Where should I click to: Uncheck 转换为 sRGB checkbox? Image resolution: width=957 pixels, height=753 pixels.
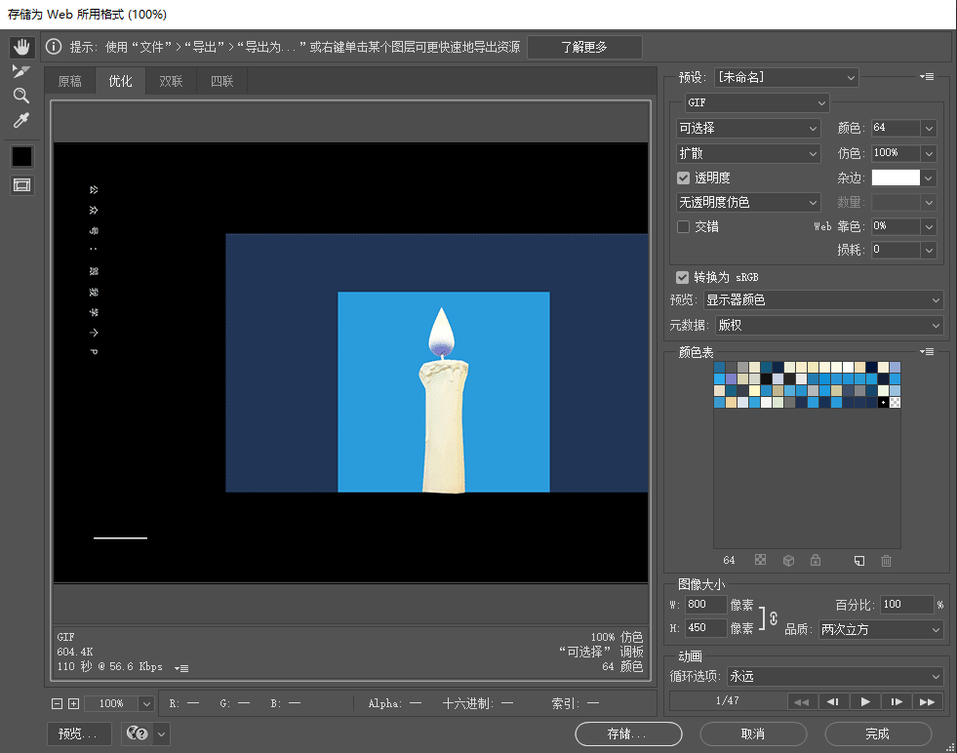point(682,277)
